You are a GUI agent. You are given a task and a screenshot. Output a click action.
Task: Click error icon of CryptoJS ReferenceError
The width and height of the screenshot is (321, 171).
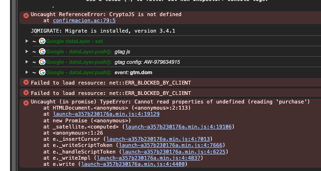pos(26,16)
